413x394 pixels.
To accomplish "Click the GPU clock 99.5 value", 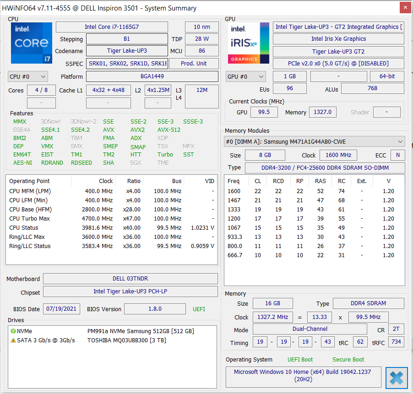I will point(264,112).
